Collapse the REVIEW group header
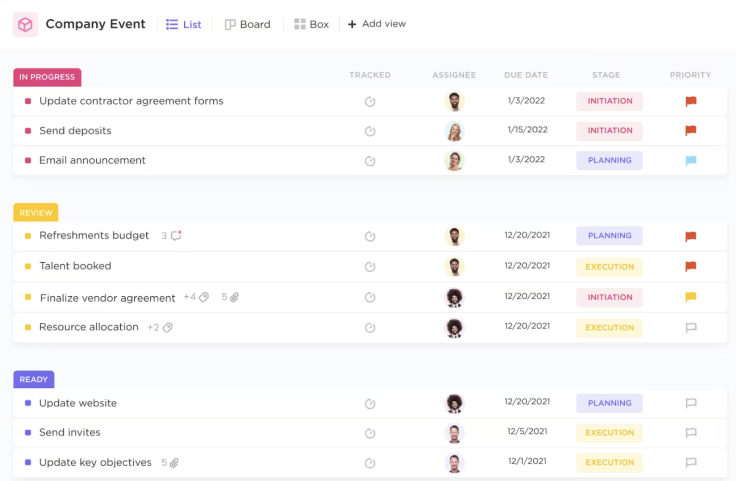Image resolution: width=736 pixels, height=481 pixels. click(x=35, y=212)
